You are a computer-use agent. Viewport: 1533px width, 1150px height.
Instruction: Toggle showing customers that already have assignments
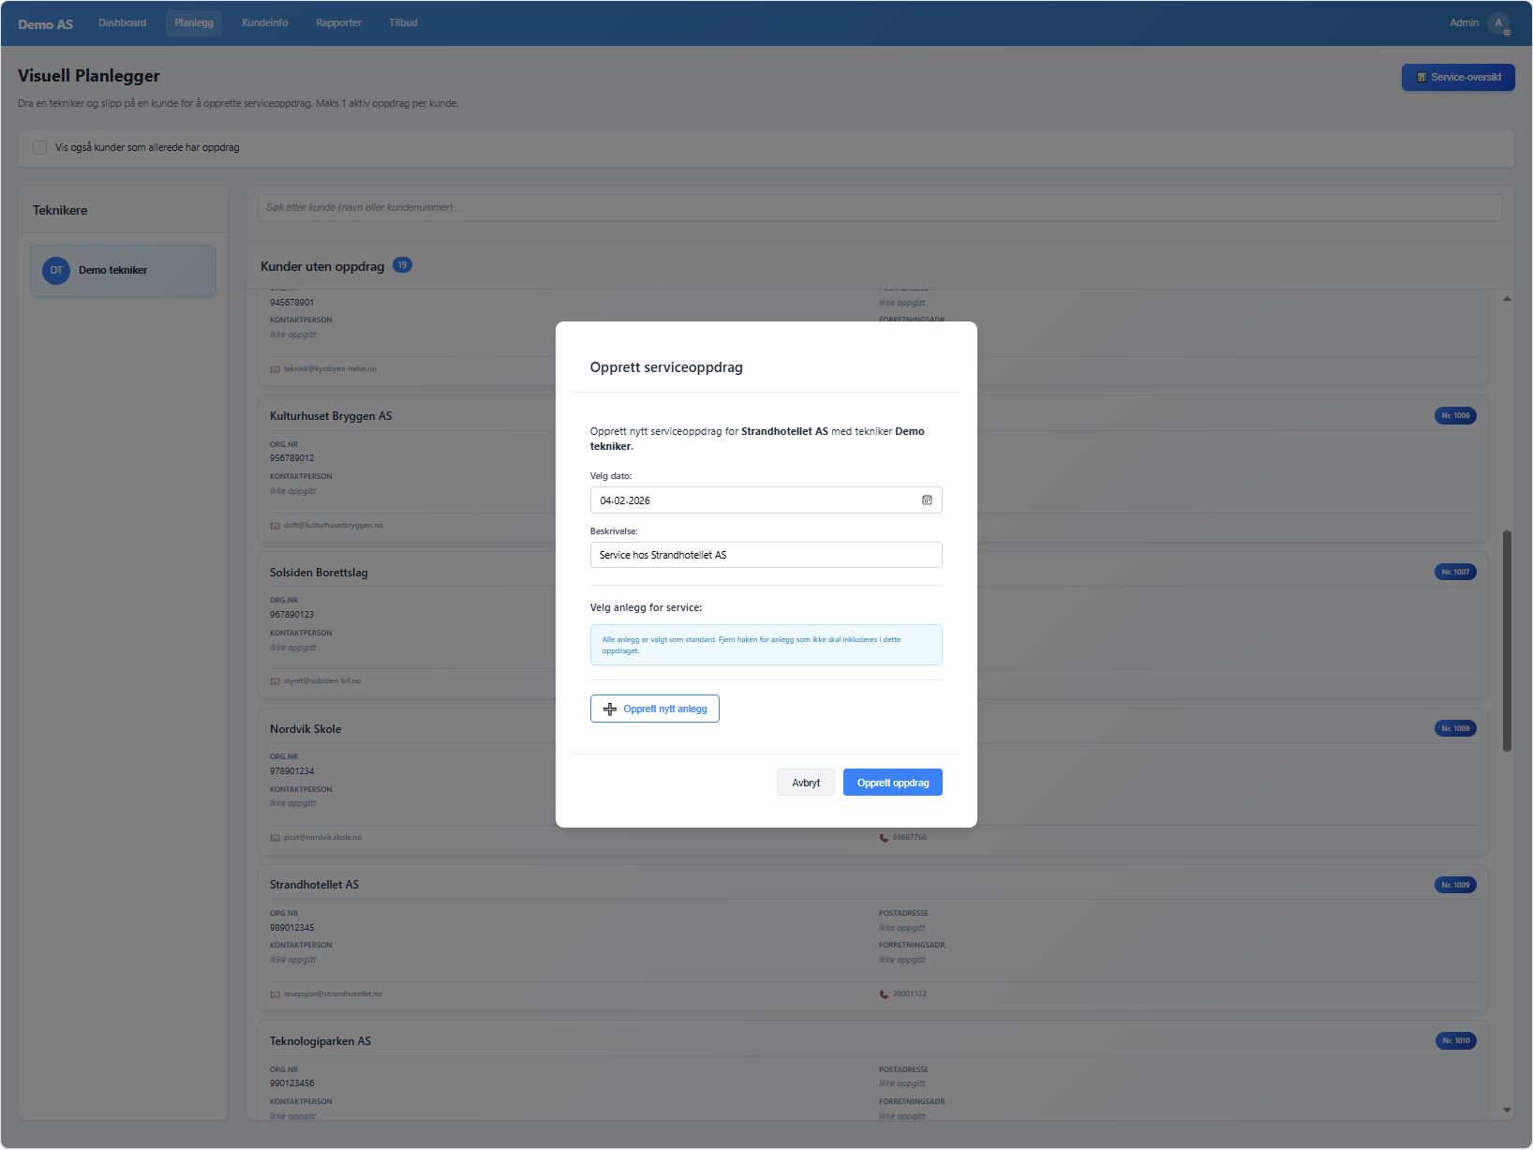click(40, 148)
